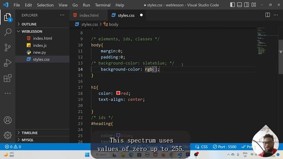Click the "#heading{" selector on line 23

(102, 124)
